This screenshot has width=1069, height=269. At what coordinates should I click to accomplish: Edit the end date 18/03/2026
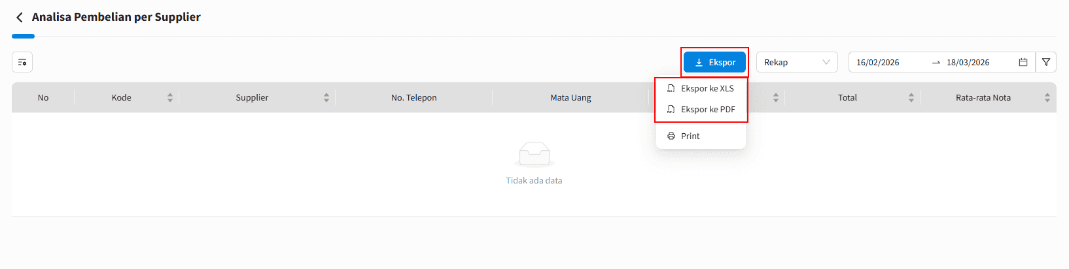[x=968, y=63]
